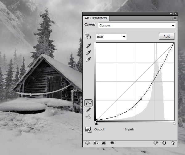Pick the white point eyedropper

click(x=88, y=59)
